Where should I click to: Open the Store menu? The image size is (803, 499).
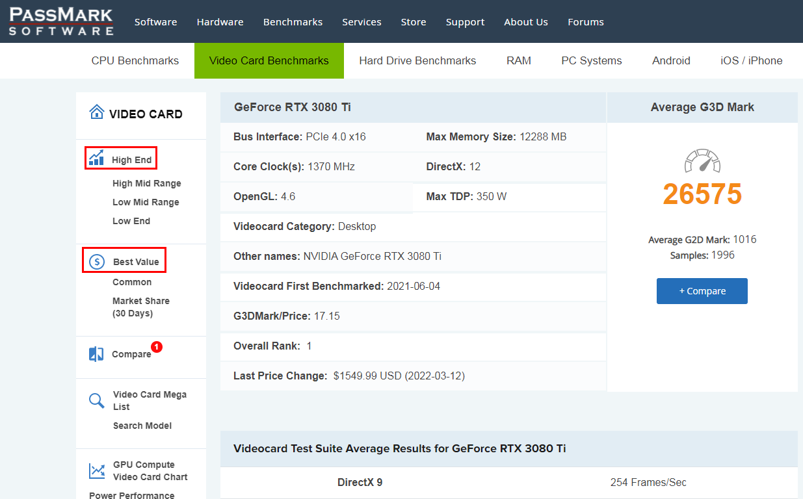click(x=414, y=22)
